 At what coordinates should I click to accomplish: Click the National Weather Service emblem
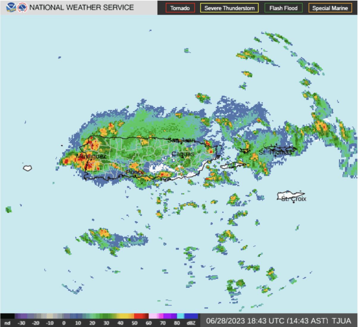(x=22, y=7)
